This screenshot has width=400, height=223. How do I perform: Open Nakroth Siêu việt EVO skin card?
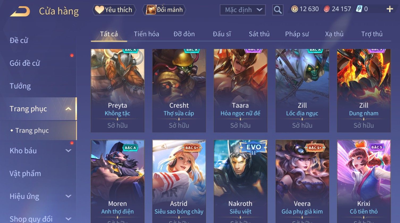240,181
